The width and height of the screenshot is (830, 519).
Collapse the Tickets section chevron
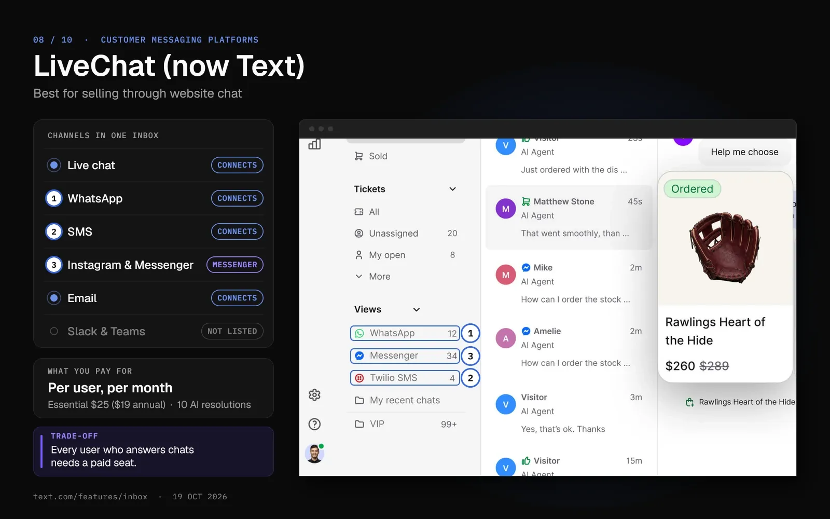452,189
